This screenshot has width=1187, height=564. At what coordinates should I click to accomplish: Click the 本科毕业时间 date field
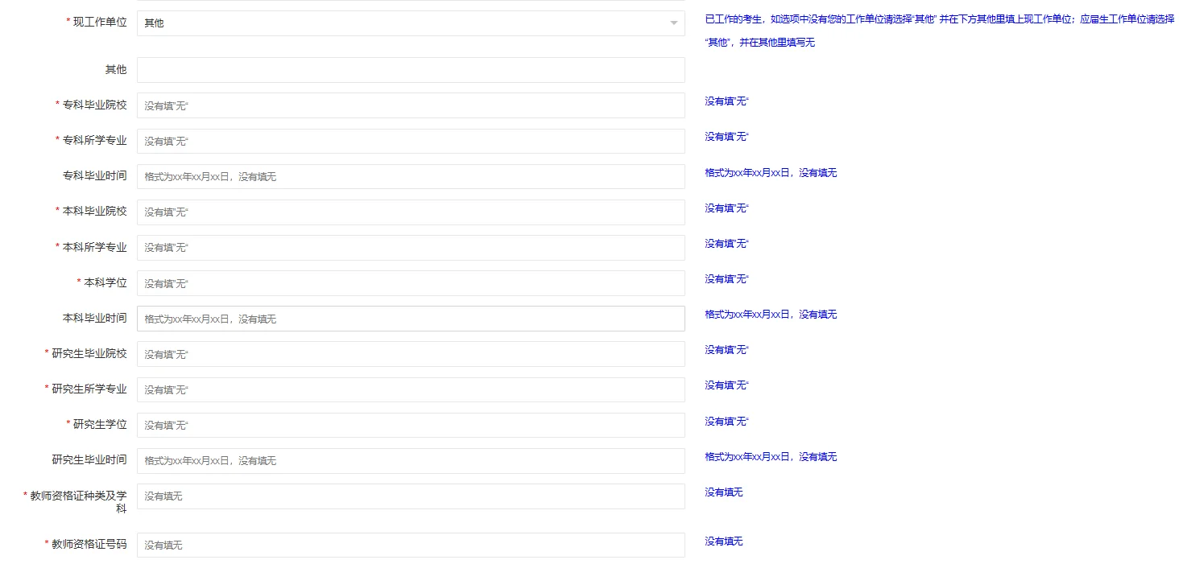pos(410,318)
